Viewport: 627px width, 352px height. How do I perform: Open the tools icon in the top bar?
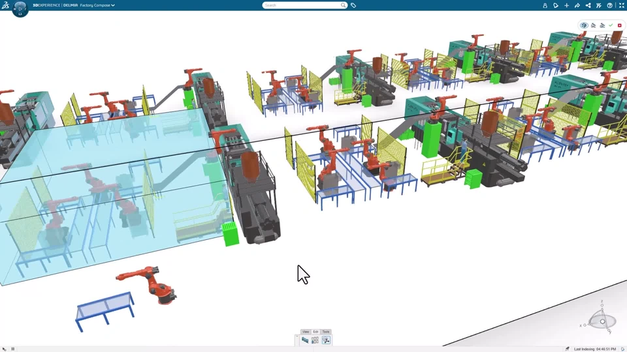click(599, 5)
